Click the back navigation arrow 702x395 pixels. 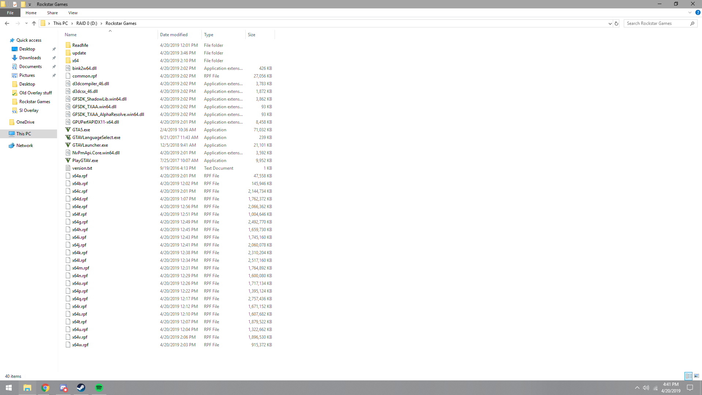pos(7,23)
